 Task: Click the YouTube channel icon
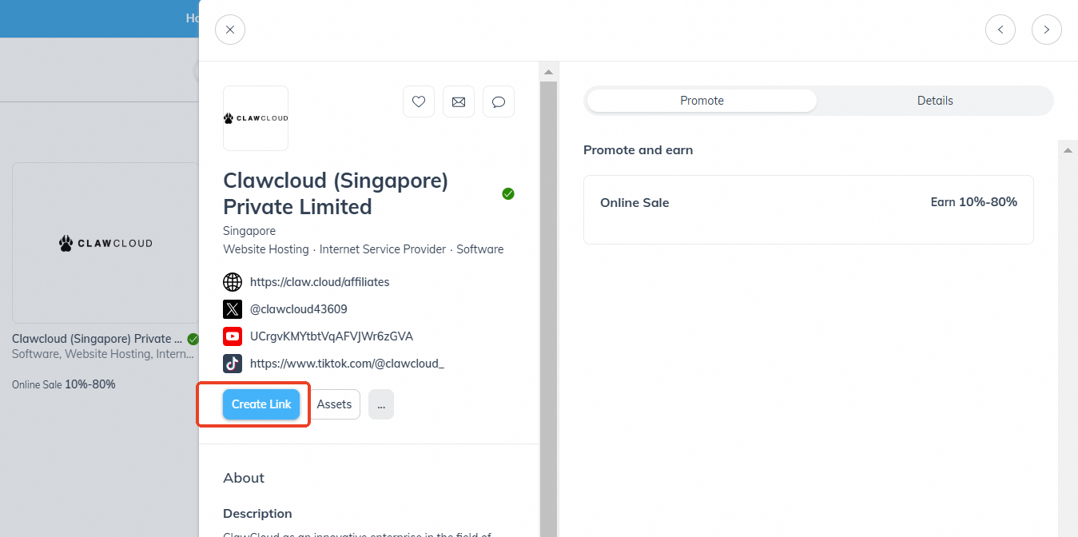click(x=233, y=336)
